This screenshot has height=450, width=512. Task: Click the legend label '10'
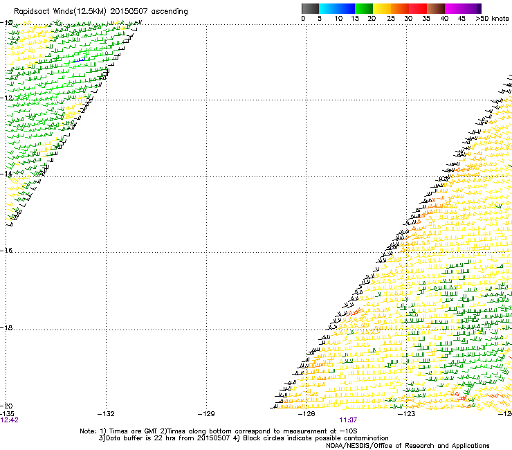(x=338, y=19)
